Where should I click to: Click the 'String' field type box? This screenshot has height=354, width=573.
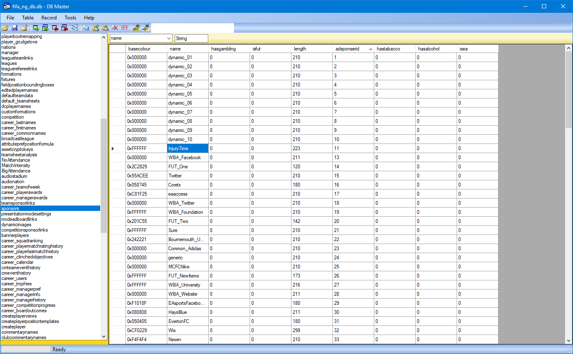pyautogui.click(x=191, y=38)
